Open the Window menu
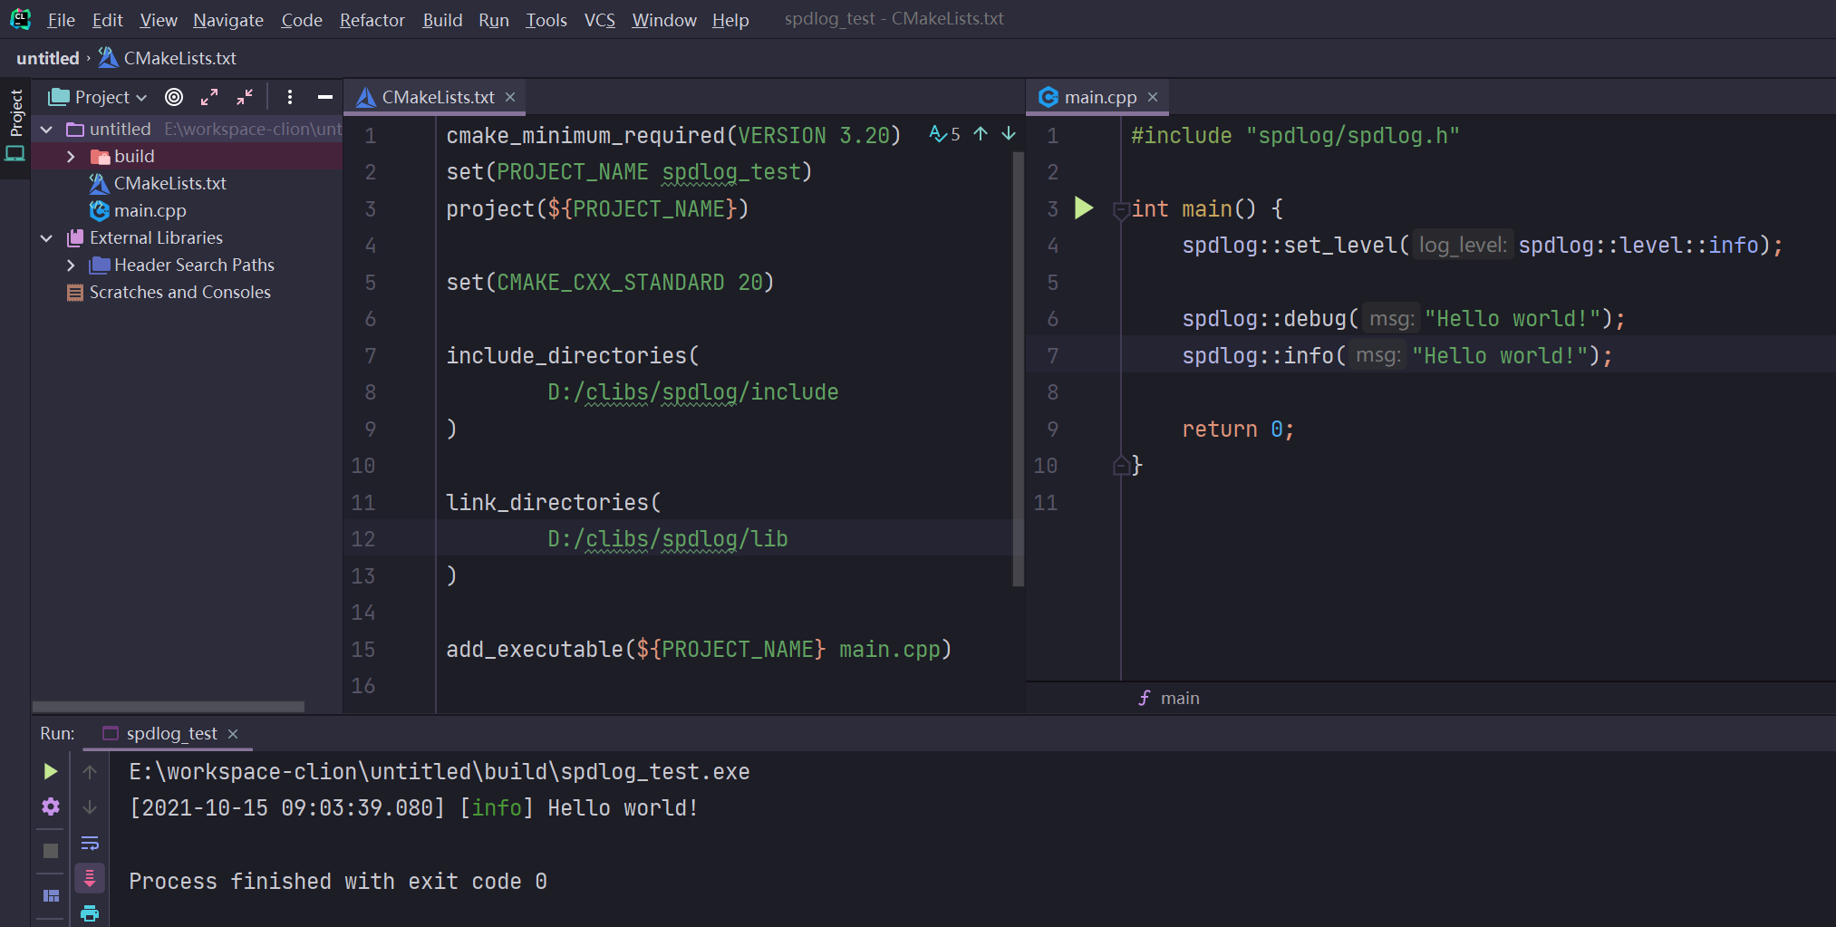 [663, 19]
